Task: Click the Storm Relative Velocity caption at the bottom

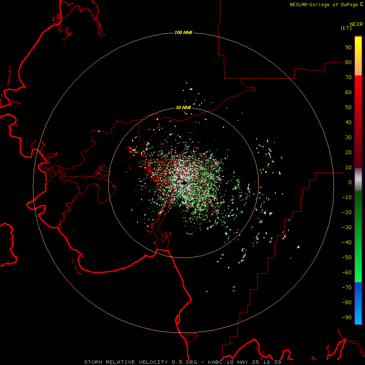Action: coord(182,362)
